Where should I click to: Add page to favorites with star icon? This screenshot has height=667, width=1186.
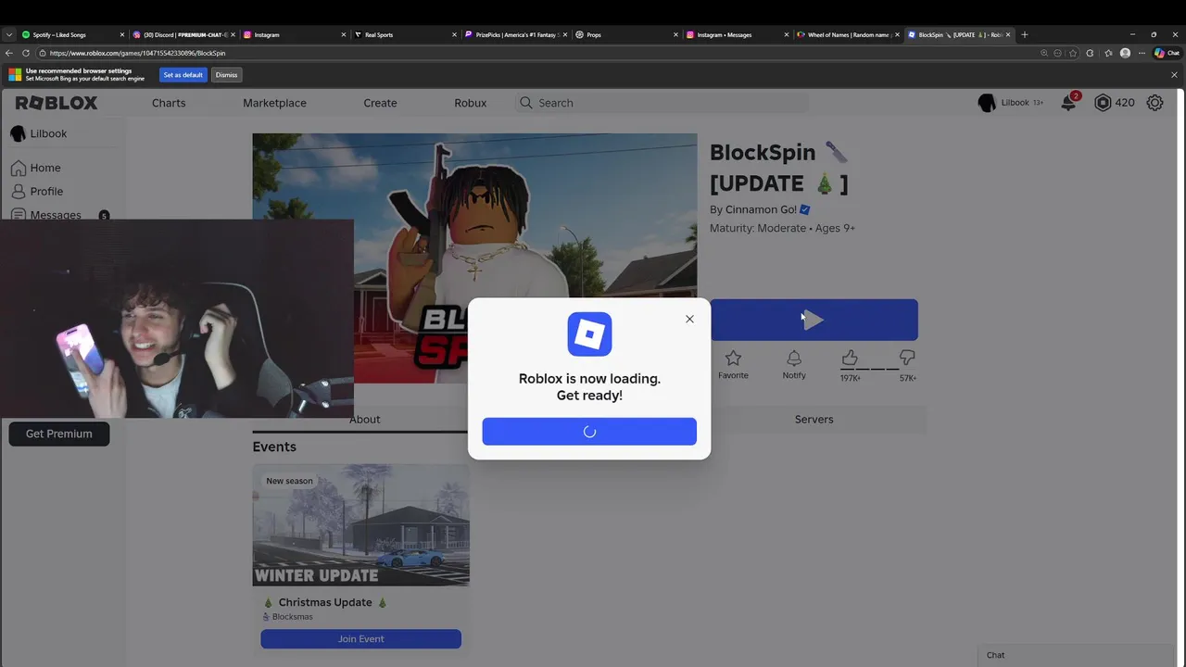(x=1073, y=53)
